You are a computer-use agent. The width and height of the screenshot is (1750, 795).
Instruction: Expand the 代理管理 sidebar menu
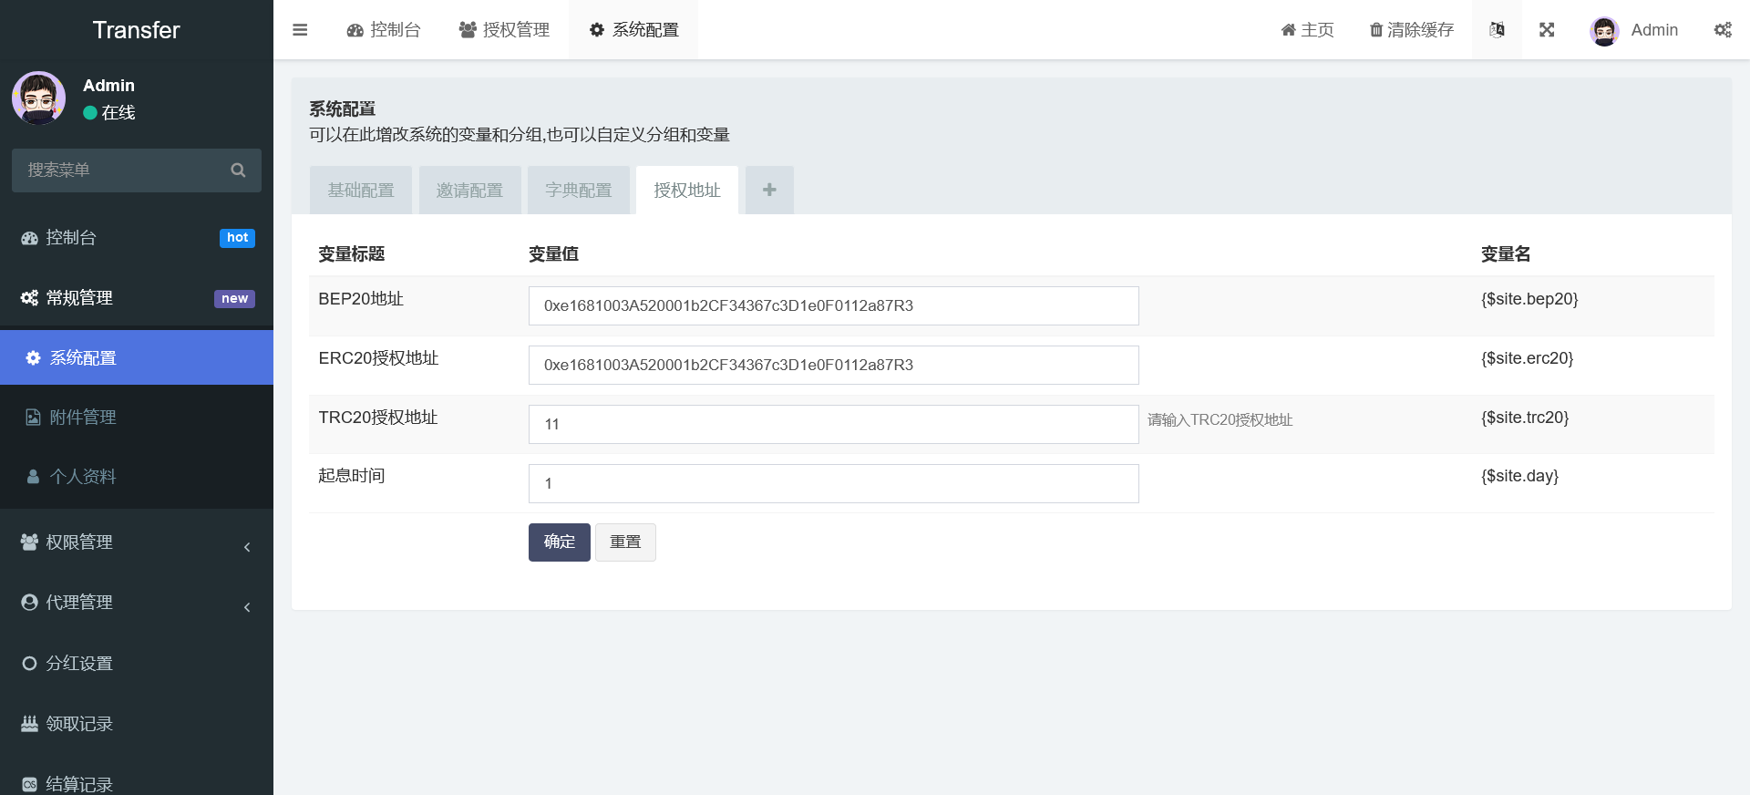point(137,603)
